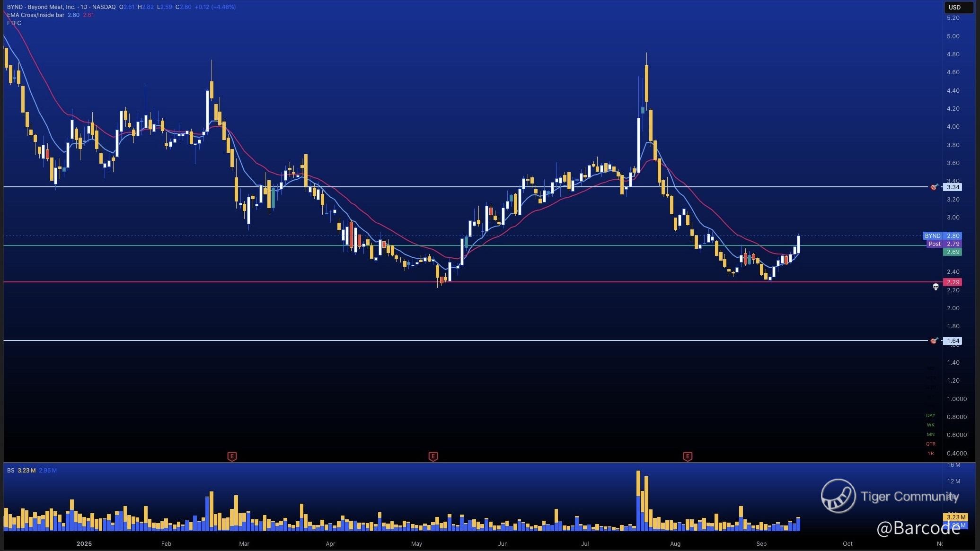Click the target icon at 1.64 level

(x=934, y=341)
